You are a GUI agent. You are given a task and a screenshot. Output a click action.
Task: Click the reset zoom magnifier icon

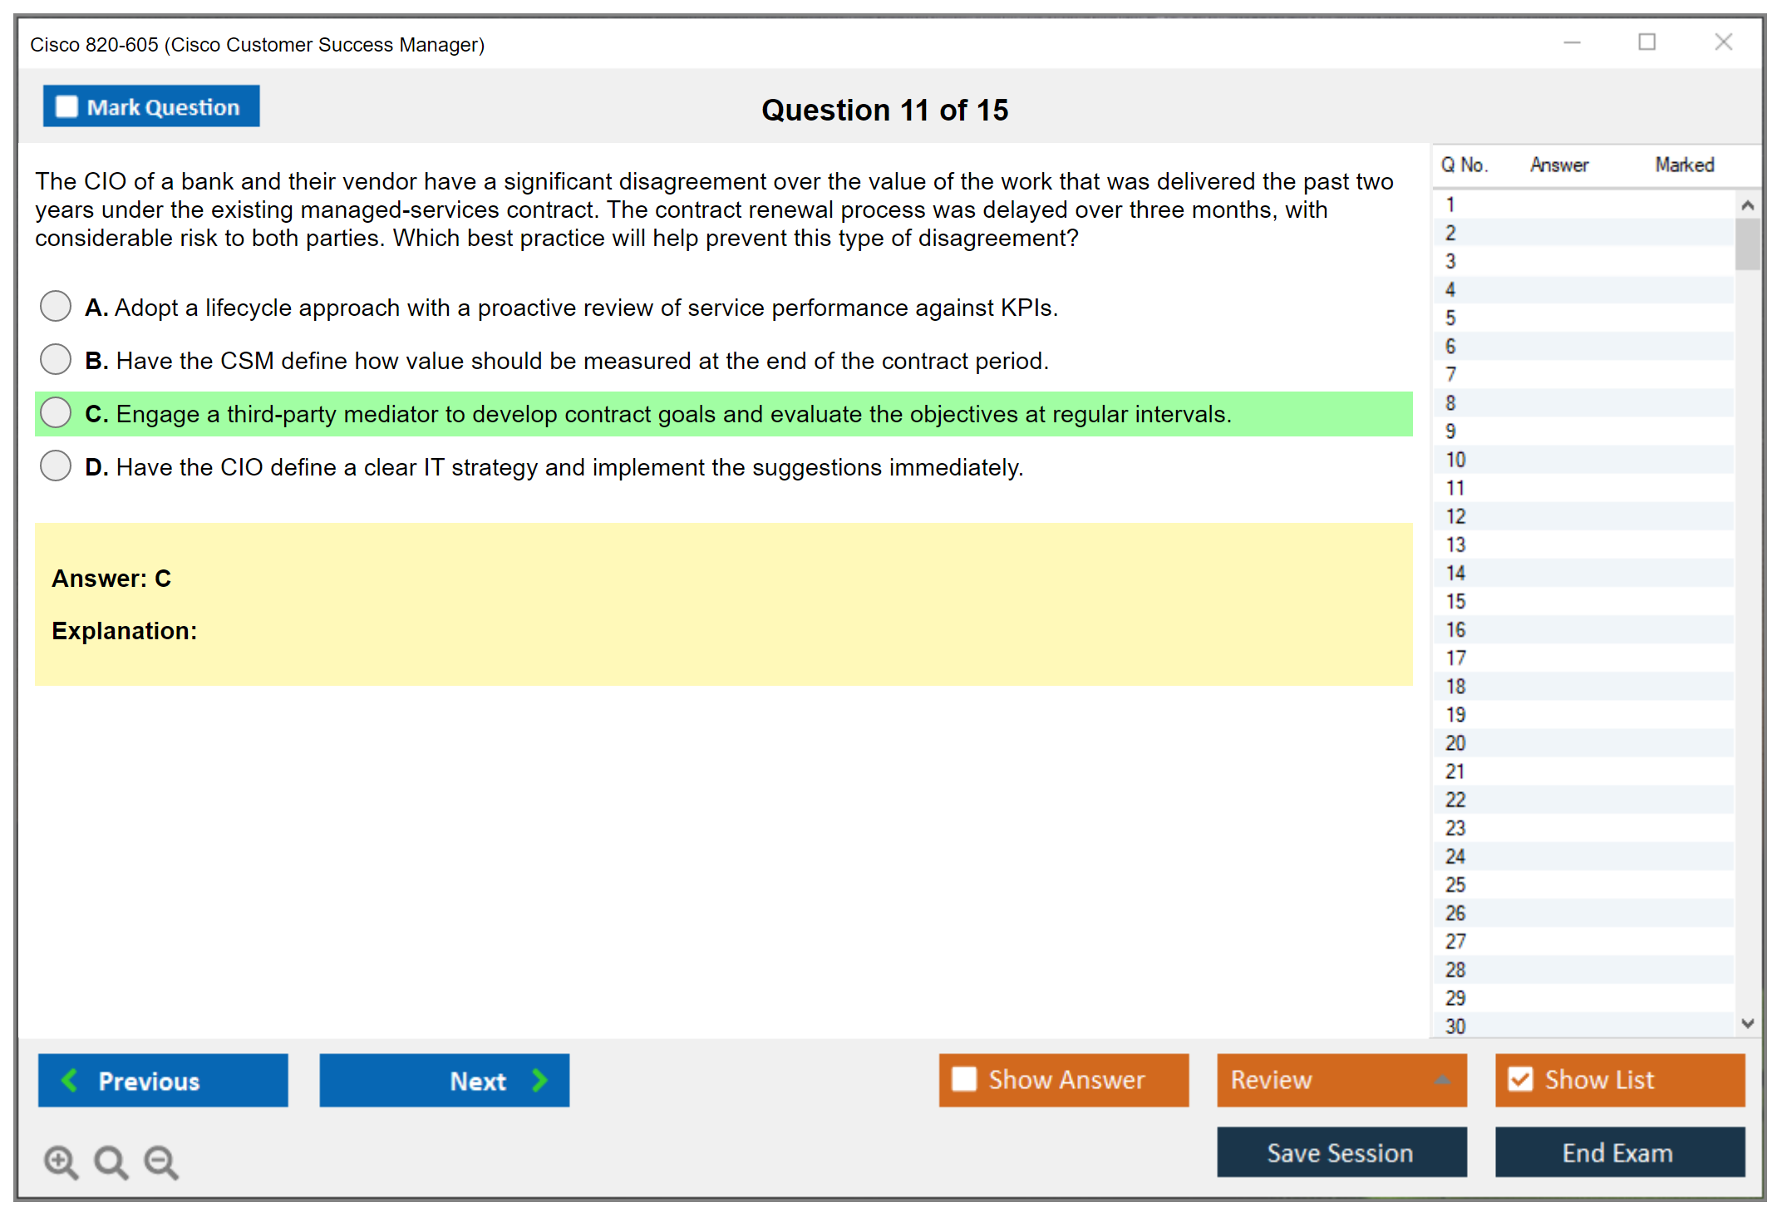click(x=111, y=1161)
